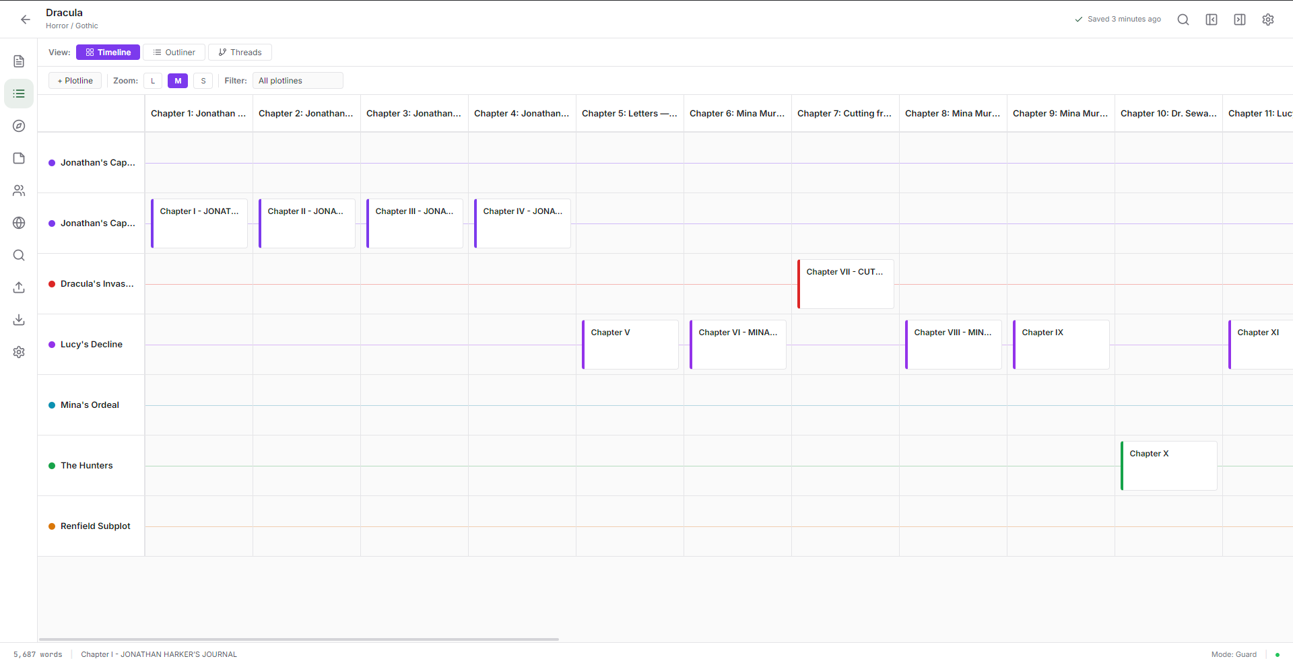Open the Chapter V card
1293x663 pixels.
(630, 345)
